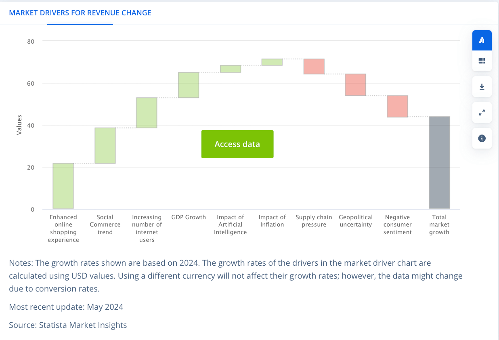The height and width of the screenshot is (340, 499).
Task: Expand chart to fullscreen
Action: coord(482,113)
